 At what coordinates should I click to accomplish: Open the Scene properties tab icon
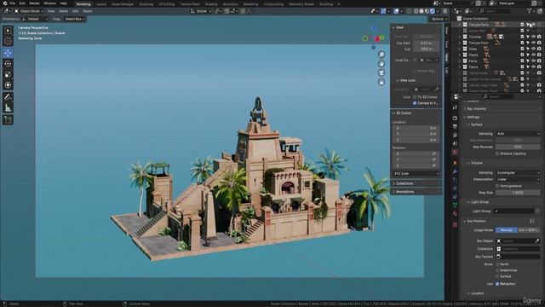coord(455,143)
